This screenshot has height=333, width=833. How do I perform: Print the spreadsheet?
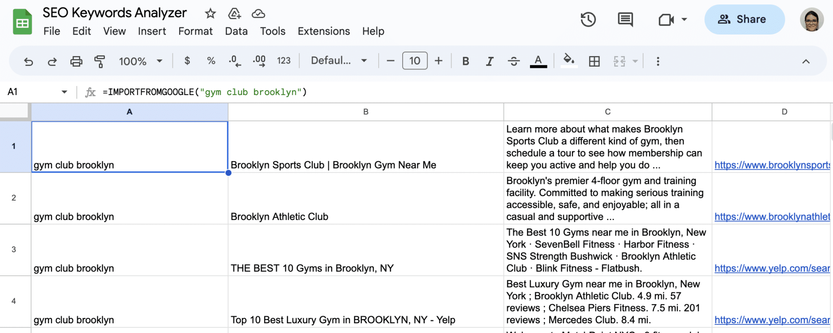(76, 61)
